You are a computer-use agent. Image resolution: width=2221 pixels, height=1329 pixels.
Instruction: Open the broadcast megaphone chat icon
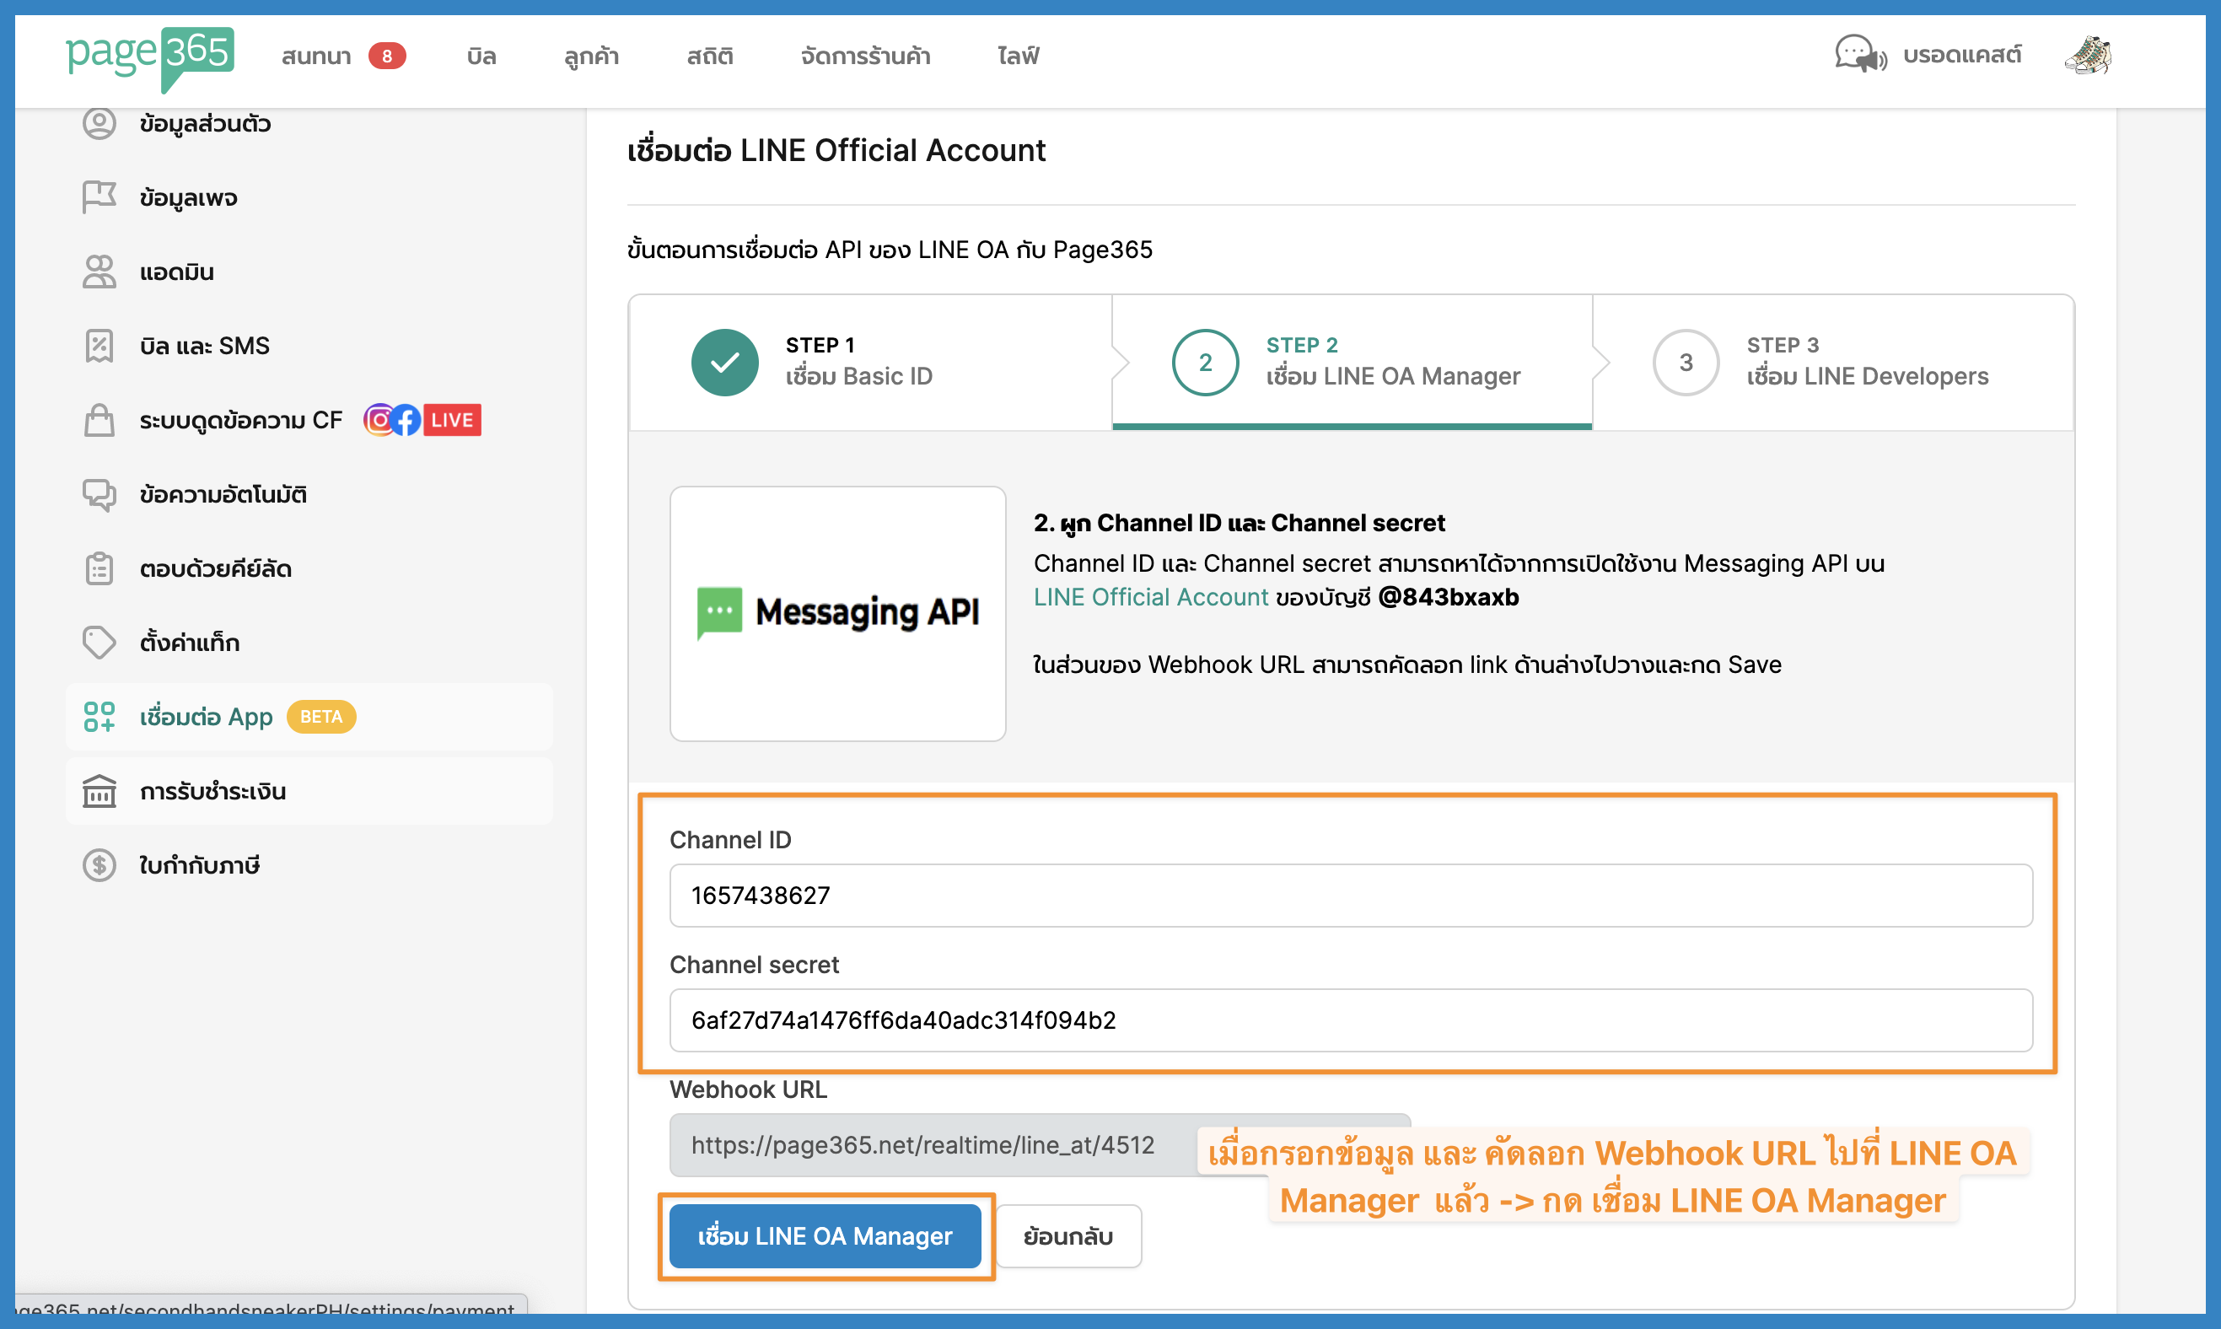click(1860, 55)
